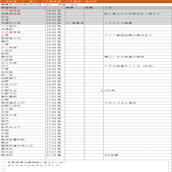Click the 16:47 発 time cell
Viewport: 172px width, 172px height.
coord(55,41)
